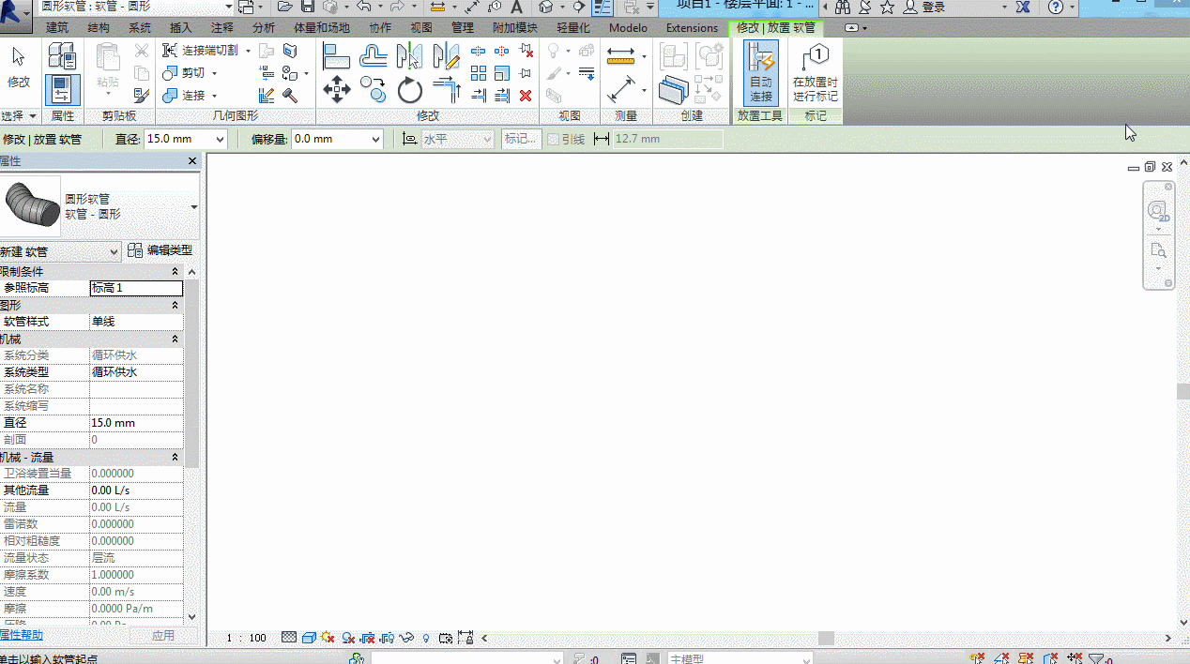Click the Open folder icon
The width and height of the screenshot is (1190, 664).
coord(285,7)
